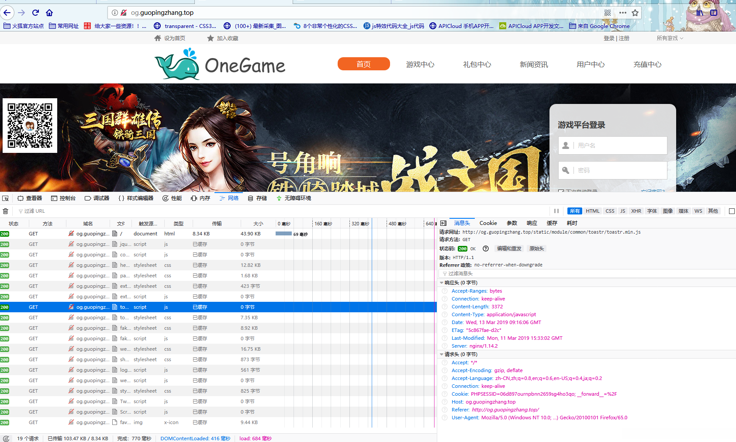Collapse the 请求头 request headers section
This screenshot has width=736, height=442.
pyautogui.click(x=442, y=355)
